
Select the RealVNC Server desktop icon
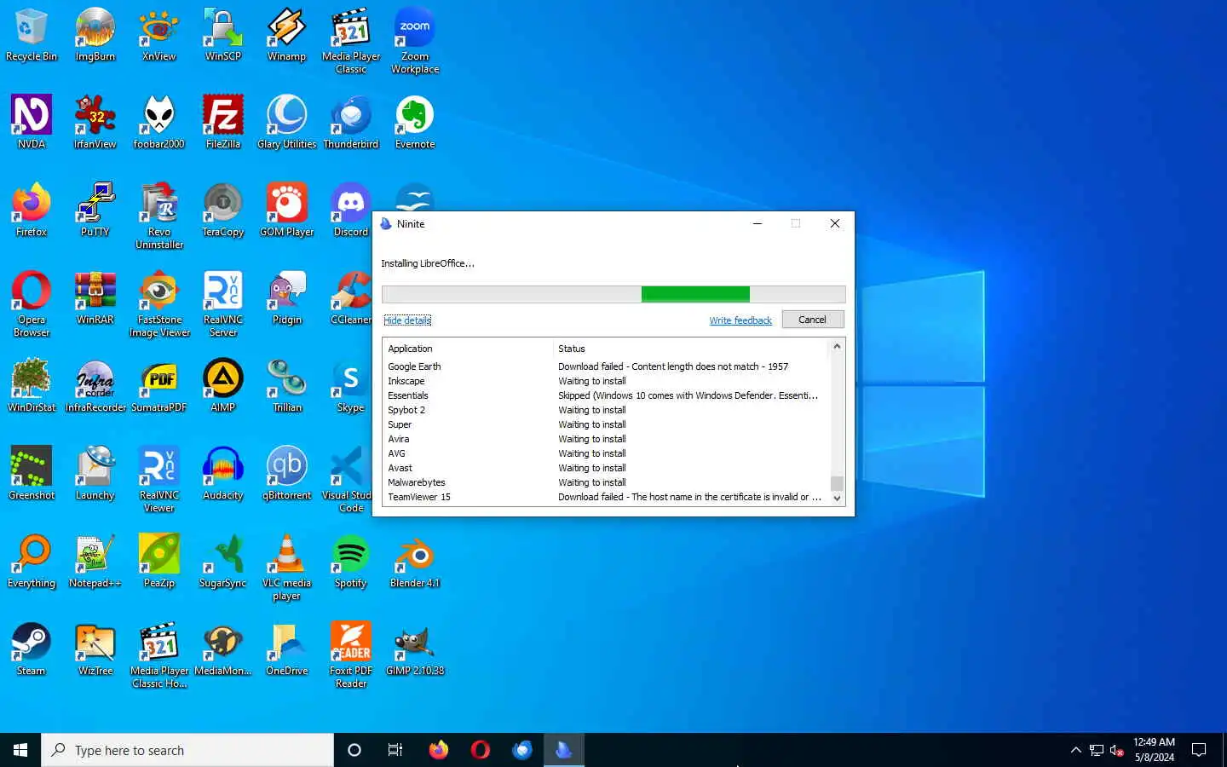click(222, 304)
